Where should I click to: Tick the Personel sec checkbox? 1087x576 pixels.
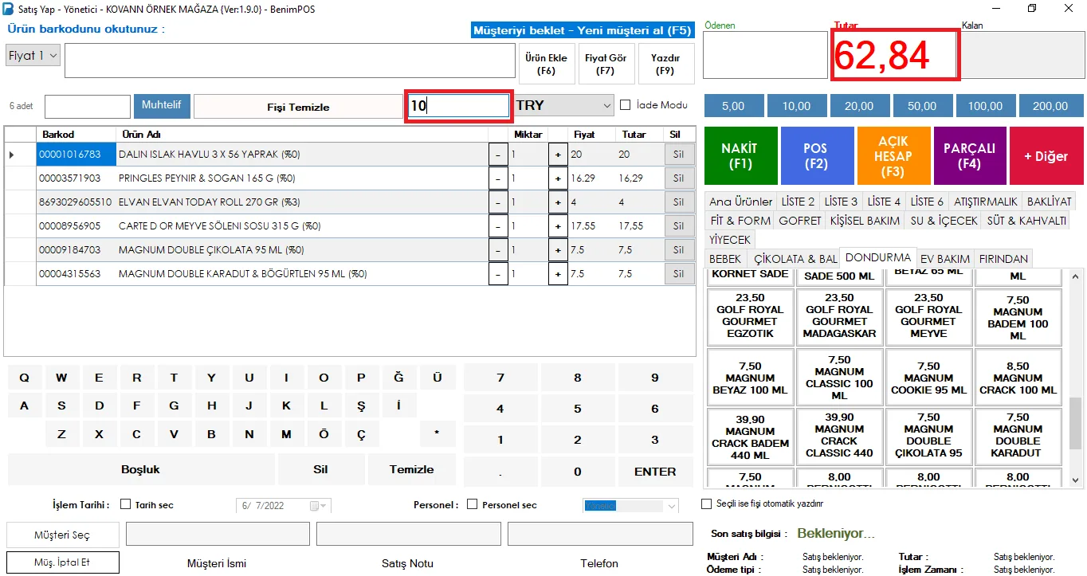(472, 504)
